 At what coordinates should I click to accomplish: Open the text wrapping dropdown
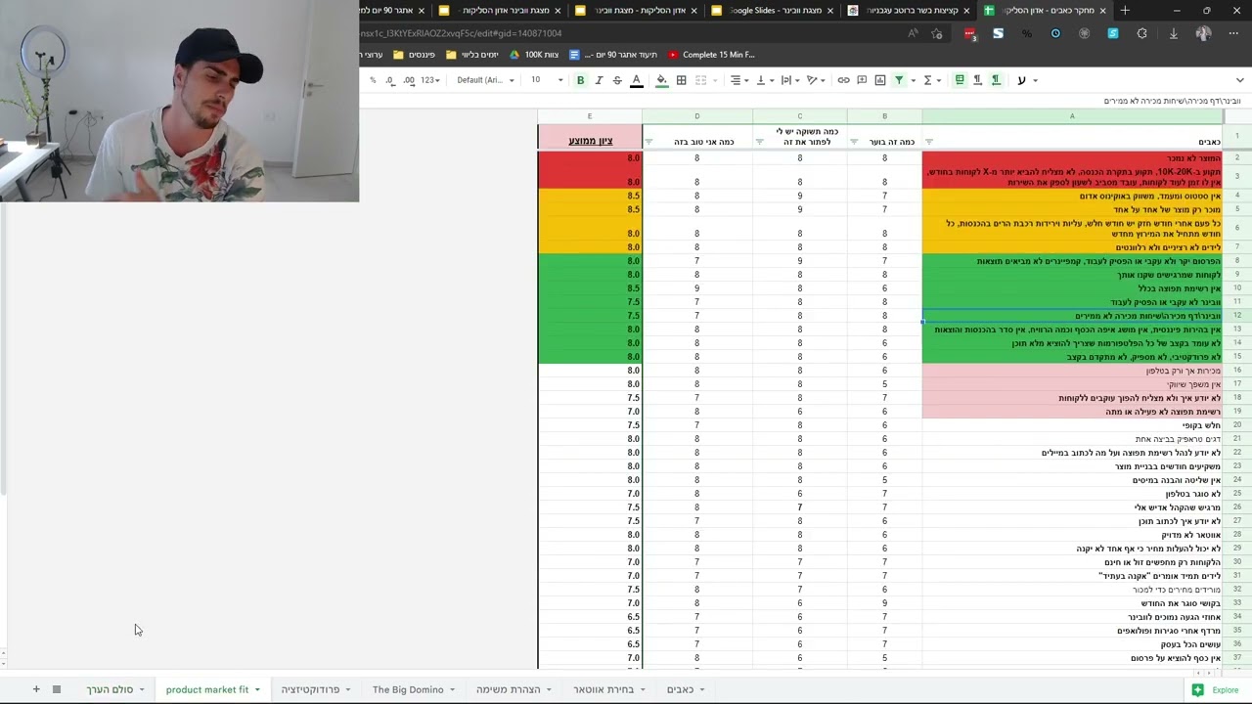[789, 80]
